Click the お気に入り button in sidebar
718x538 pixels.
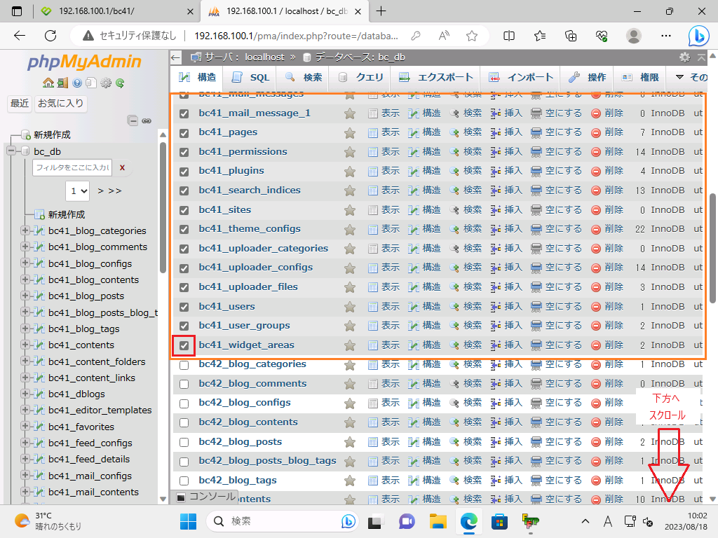click(x=60, y=104)
